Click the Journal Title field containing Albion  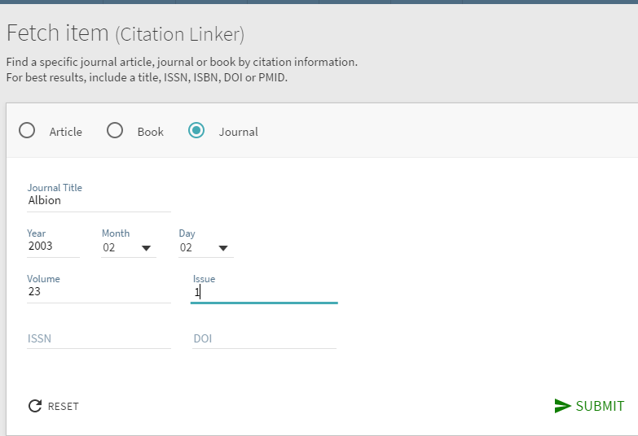coord(98,201)
